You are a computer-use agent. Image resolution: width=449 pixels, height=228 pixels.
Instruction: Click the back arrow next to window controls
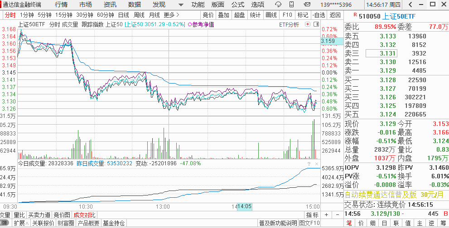coord(410,5)
